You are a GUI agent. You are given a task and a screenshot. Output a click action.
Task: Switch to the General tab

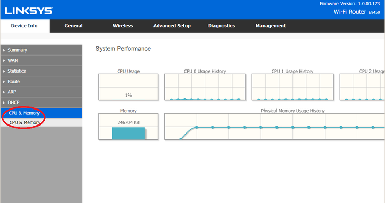point(73,26)
